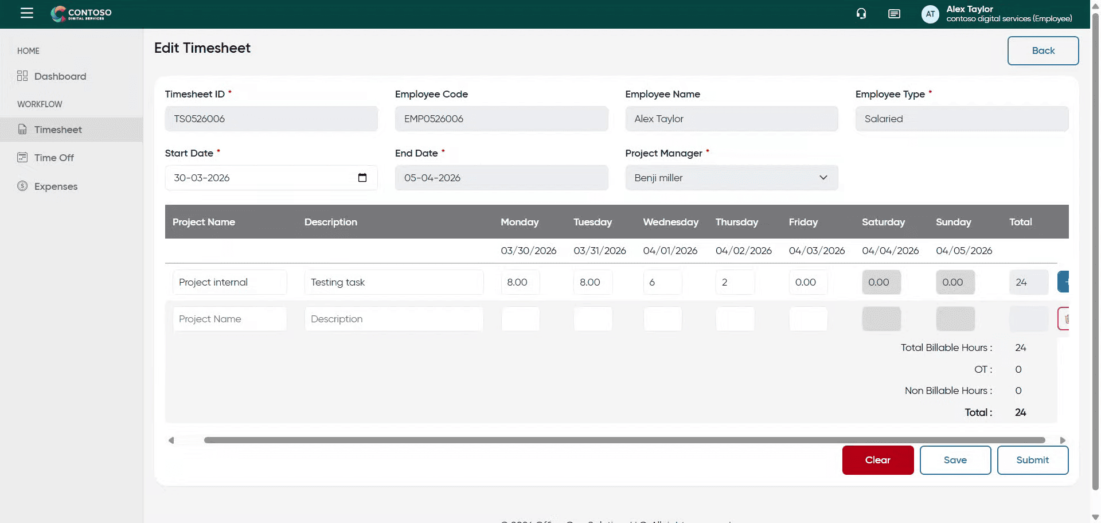
Task: Open Expenses in sidebar
Action: 56,186
